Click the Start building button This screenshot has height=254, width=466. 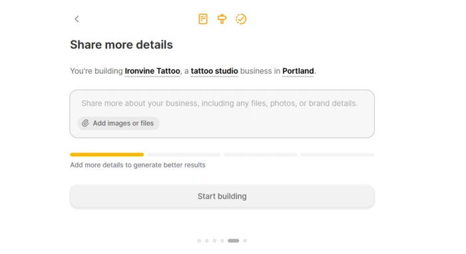point(222,196)
